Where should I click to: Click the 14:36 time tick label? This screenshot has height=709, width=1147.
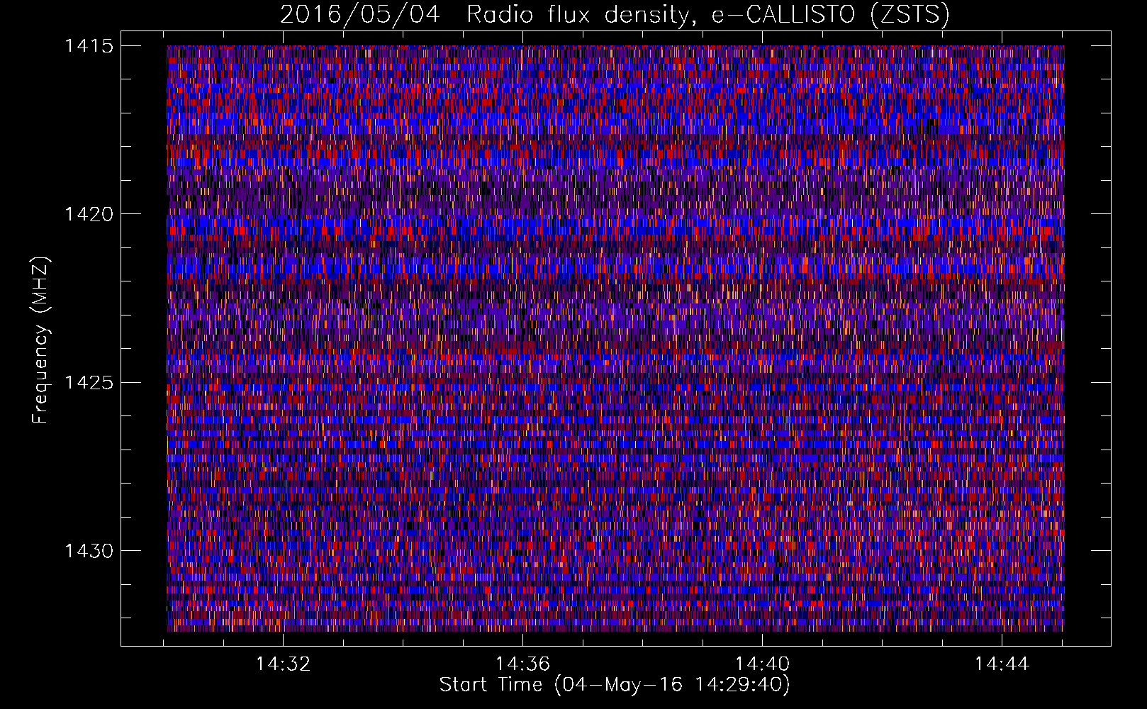522,664
